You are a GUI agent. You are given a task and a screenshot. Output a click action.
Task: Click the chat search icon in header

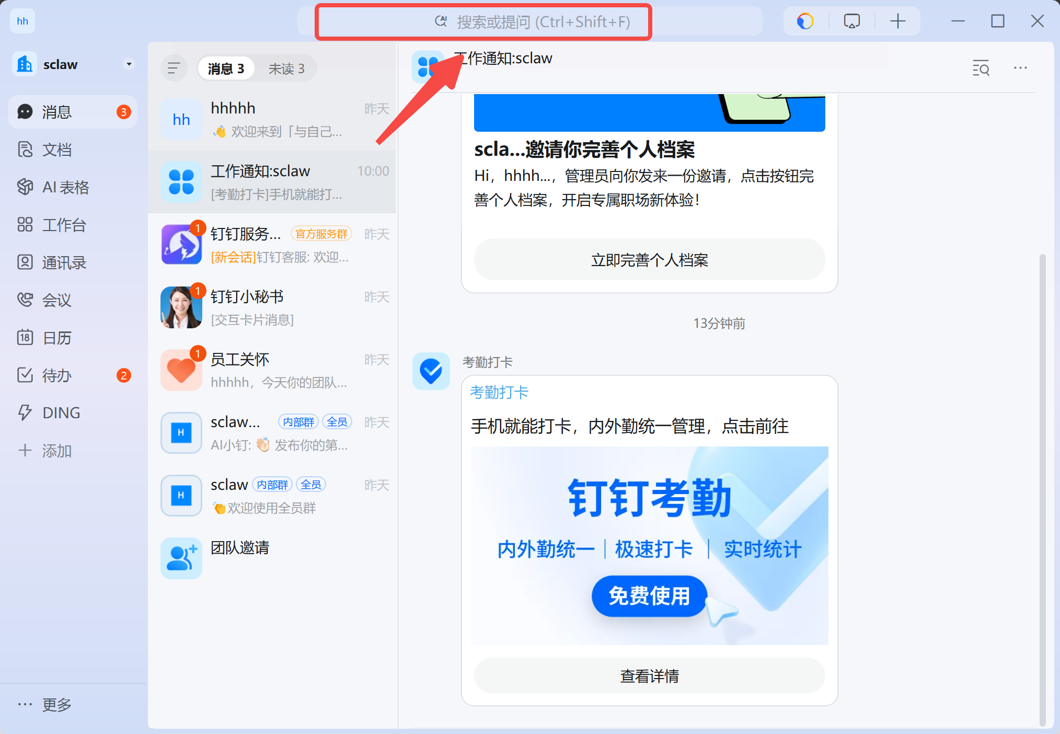point(981,68)
